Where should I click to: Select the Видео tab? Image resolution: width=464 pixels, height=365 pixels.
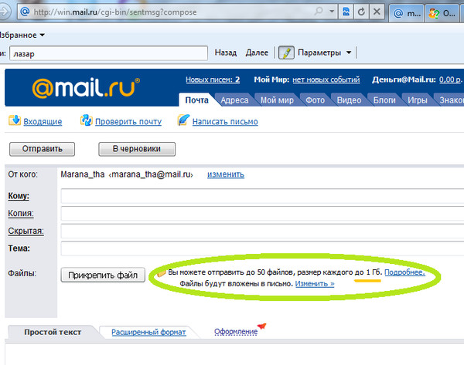tap(350, 100)
